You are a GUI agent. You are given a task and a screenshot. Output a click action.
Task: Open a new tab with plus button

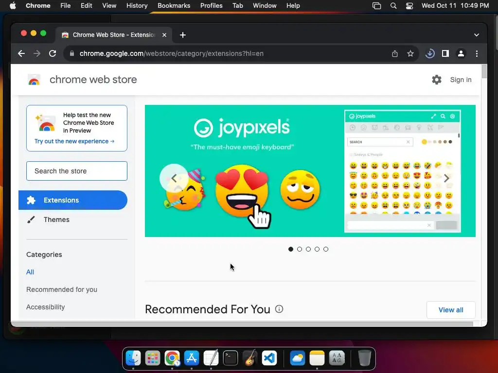[183, 35]
